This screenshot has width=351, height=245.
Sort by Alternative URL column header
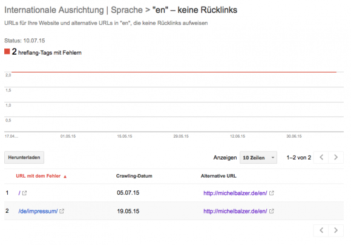[218, 176]
